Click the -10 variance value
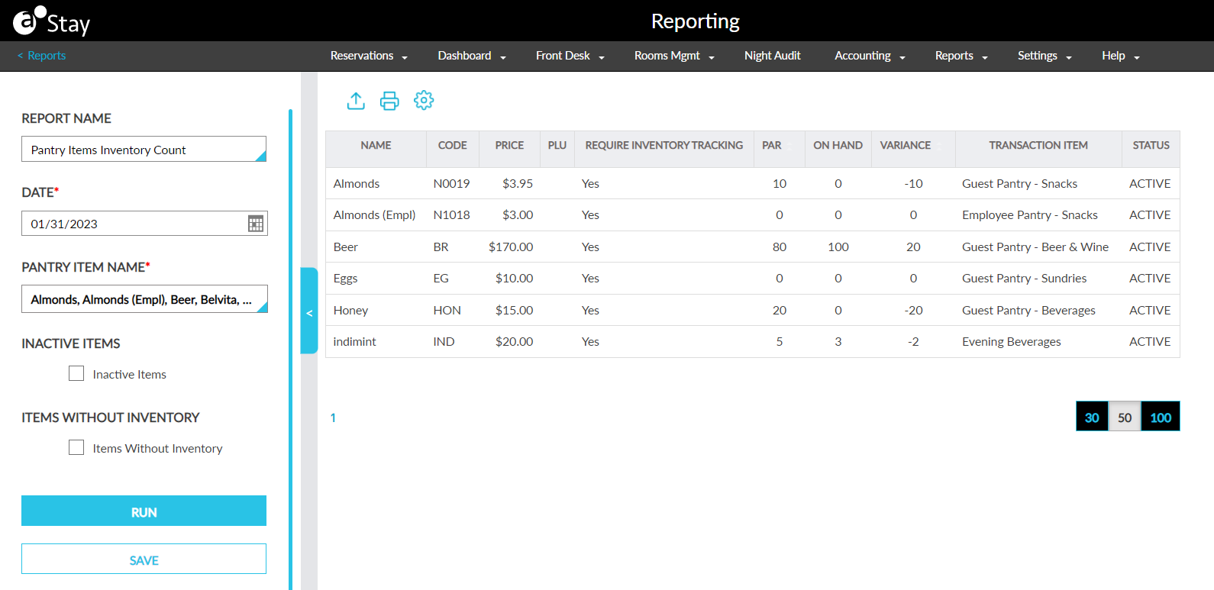The image size is (1214, 590). (x=913, y=183)
